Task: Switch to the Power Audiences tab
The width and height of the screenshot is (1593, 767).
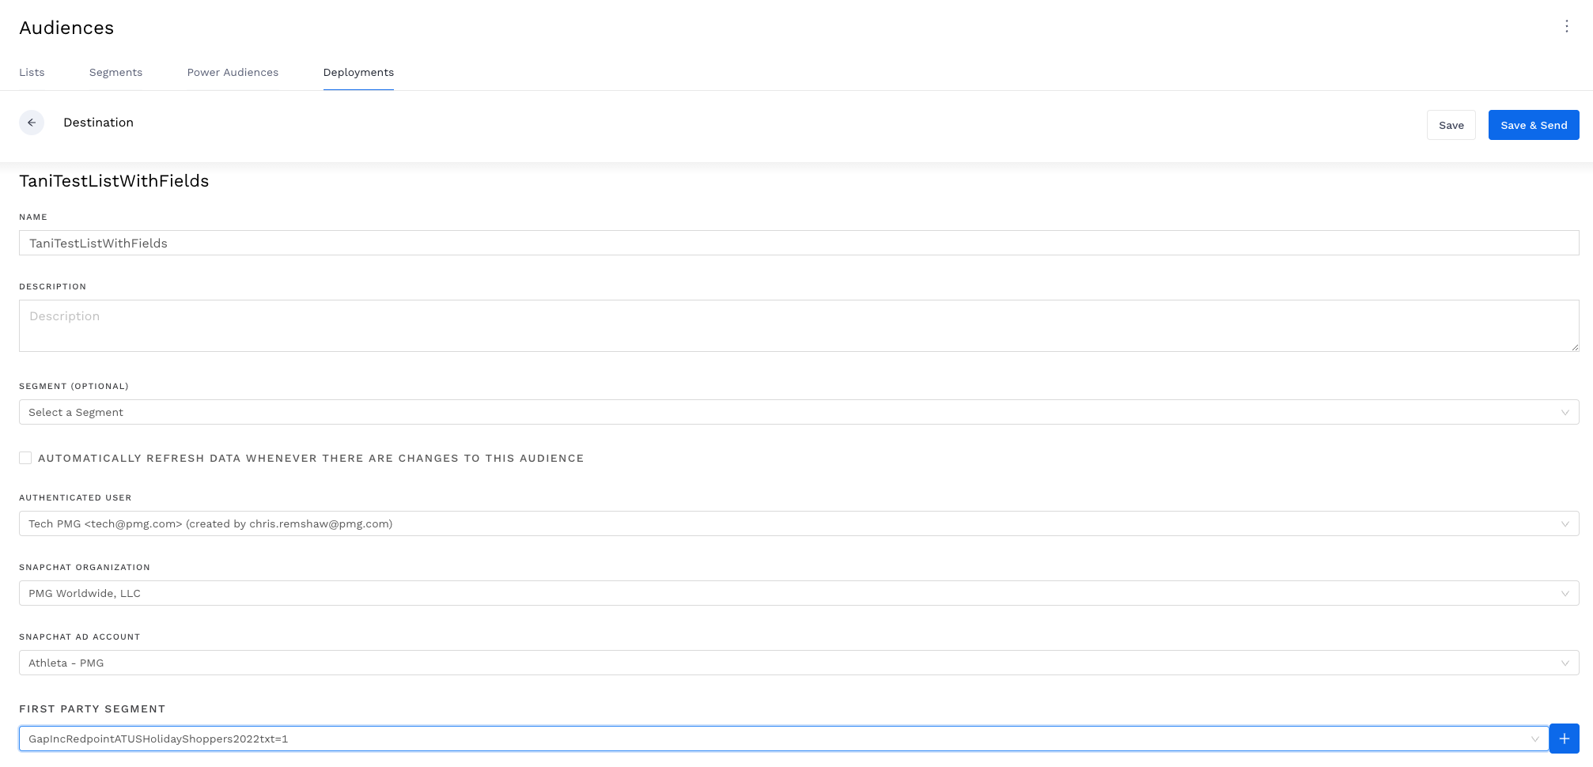Action: point(233,72)
